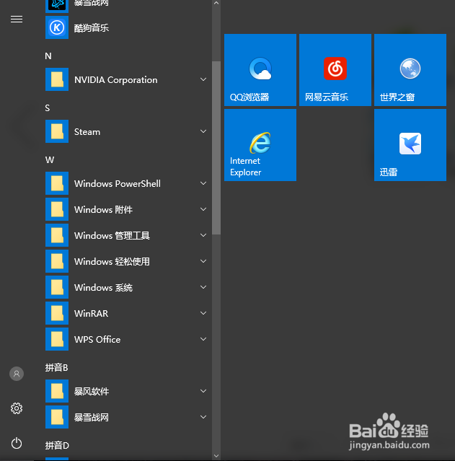
Task: Launch 酷狗音乐 from the app list
Action: coord(91,27)
